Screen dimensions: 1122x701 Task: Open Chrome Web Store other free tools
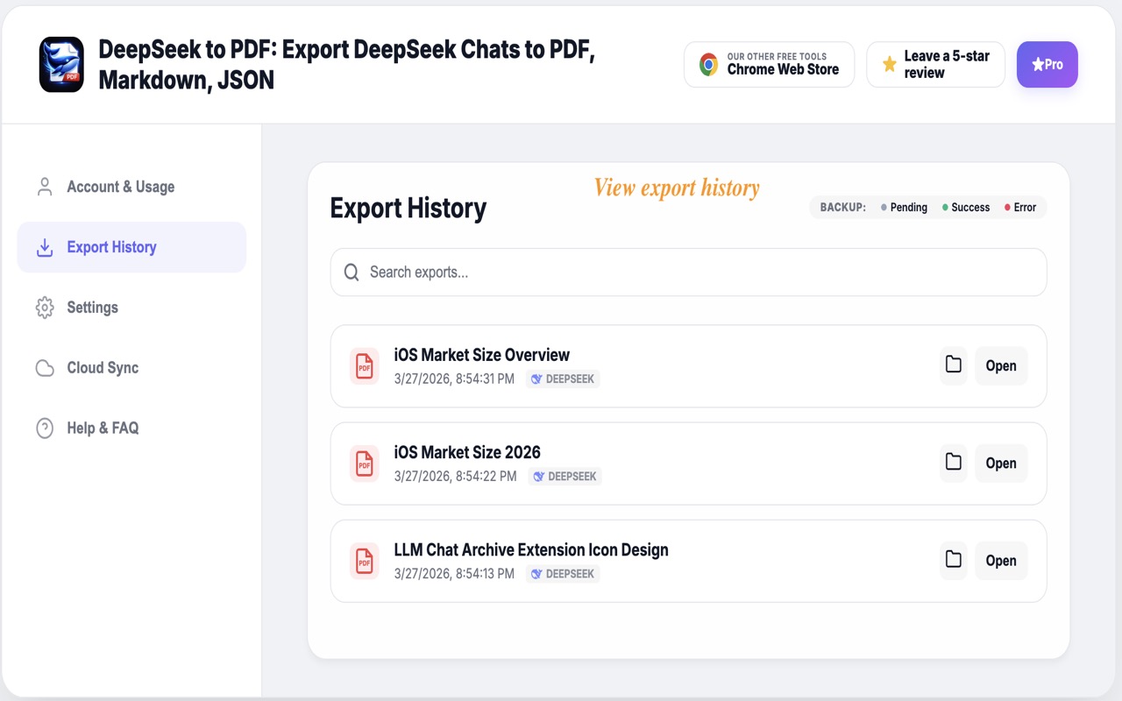pos(769,64)
